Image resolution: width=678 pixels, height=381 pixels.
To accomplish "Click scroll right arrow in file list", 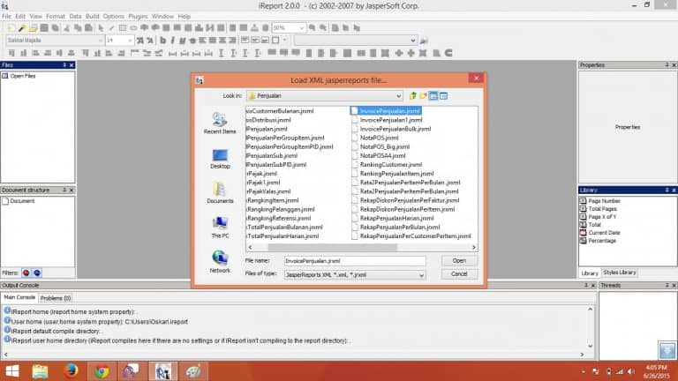I will [x=474, y=248].
